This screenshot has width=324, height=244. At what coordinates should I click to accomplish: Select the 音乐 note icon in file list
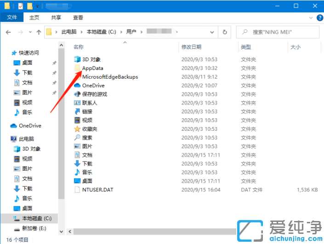click(x=77, y=172)
